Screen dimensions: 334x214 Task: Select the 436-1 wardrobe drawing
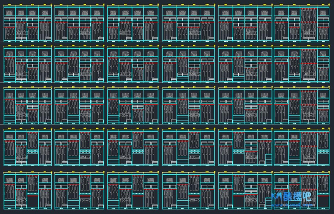point(195,33)
